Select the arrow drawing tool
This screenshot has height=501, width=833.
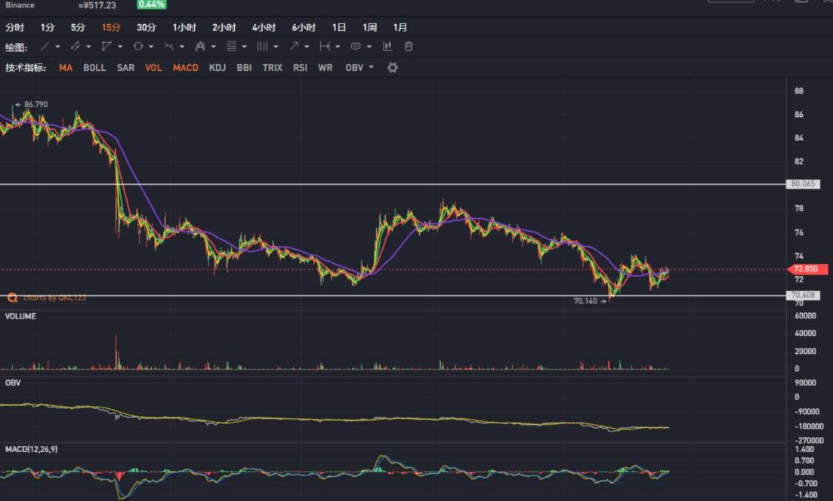pyautogui.click(x=294, y=46)
